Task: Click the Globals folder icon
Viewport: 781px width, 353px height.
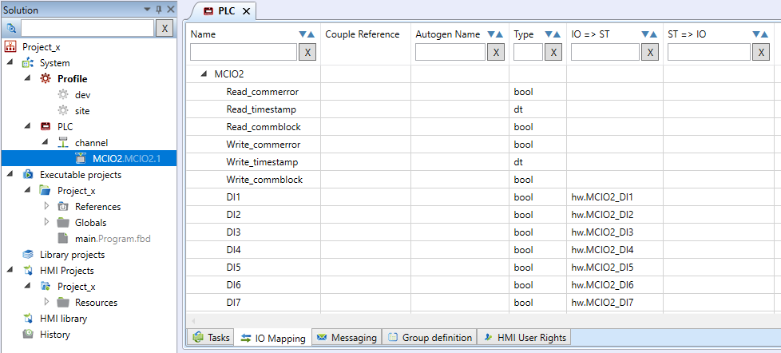Action: (63, 223)
